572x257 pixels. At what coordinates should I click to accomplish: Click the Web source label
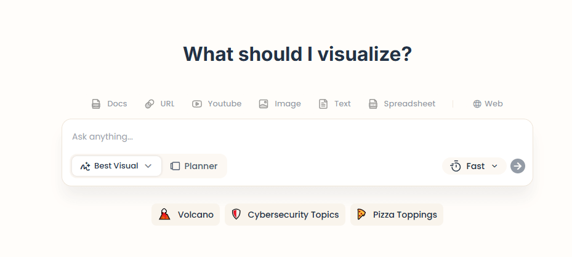494,104
